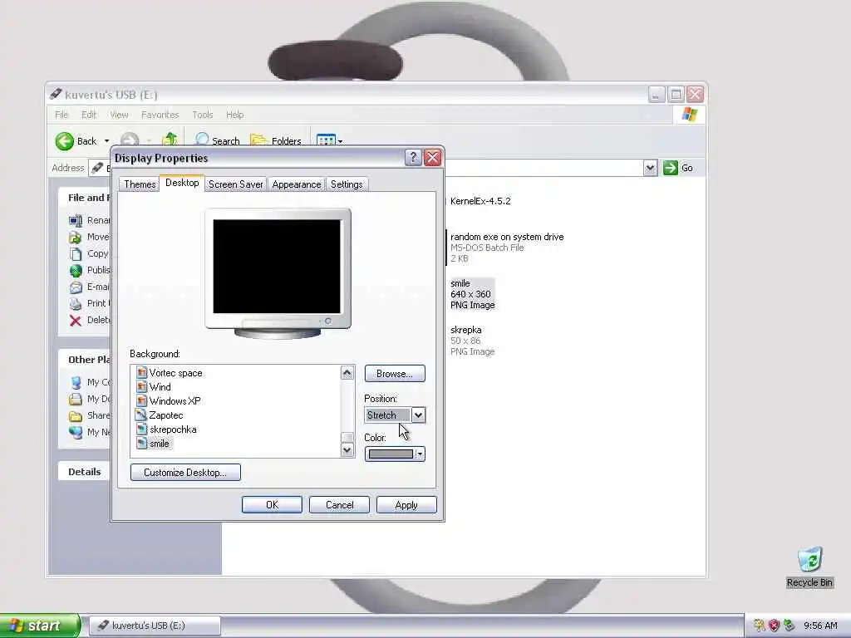Screen dimensions: 851x638
Task: Click the Copy this file icon
Action: click(76, 253)
